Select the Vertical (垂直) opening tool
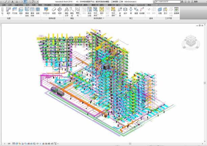This screenshot has width=207, height=146. [x=136, y=11]
